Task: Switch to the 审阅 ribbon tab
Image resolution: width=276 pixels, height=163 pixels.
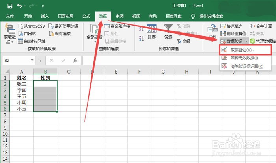Action: tap(119, 16)
